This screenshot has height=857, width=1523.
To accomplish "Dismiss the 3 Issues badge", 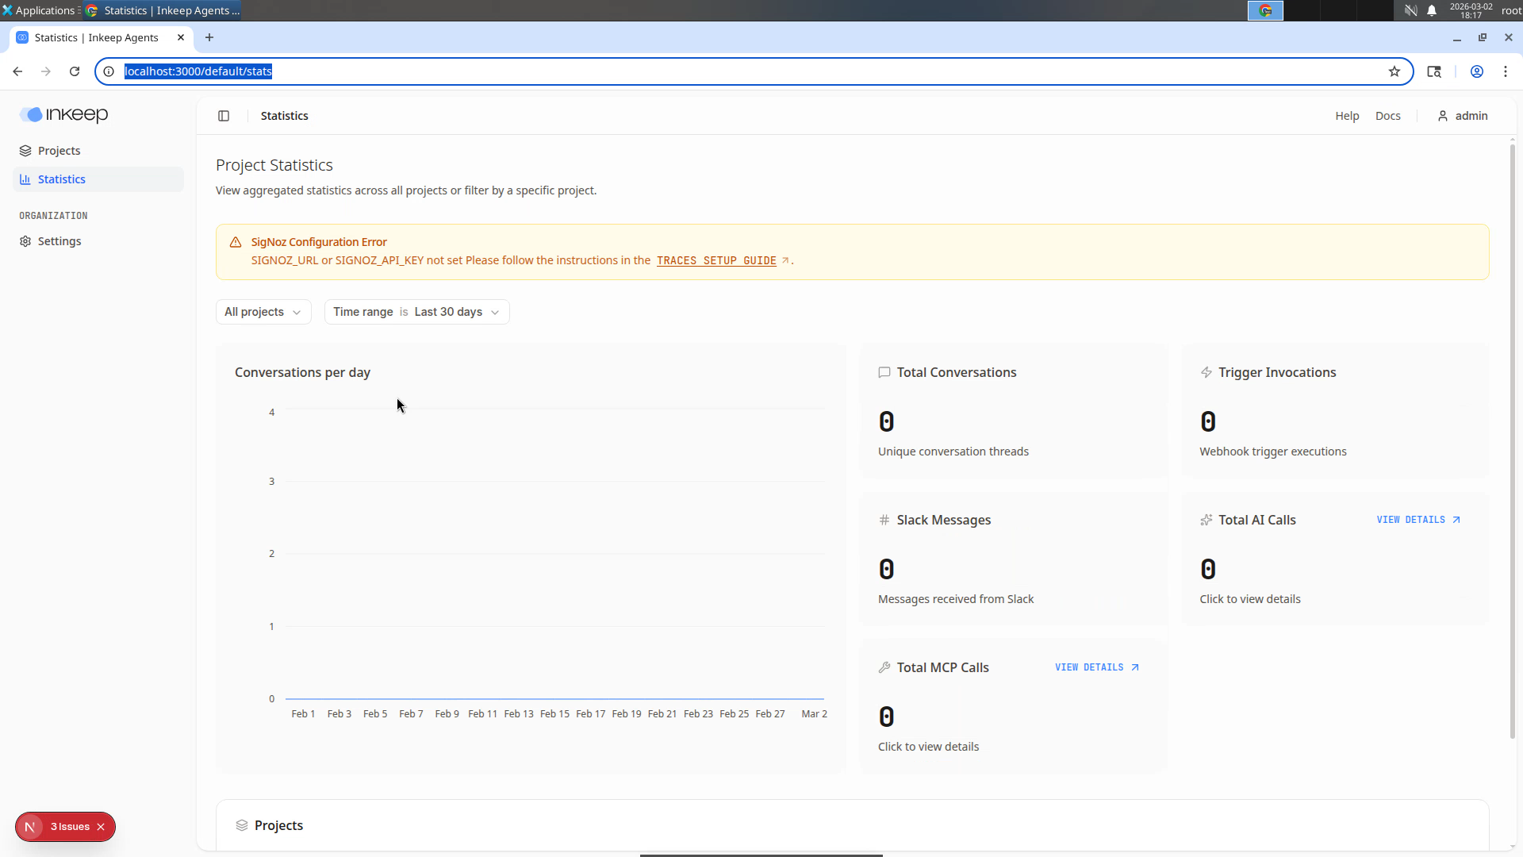I will point(101,827).
